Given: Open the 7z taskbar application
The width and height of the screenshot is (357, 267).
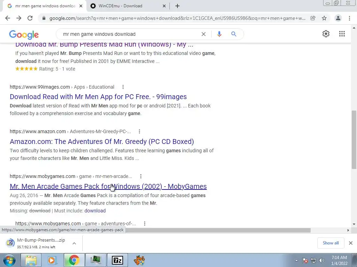Looking at the screenshot, I should point(117,260).
